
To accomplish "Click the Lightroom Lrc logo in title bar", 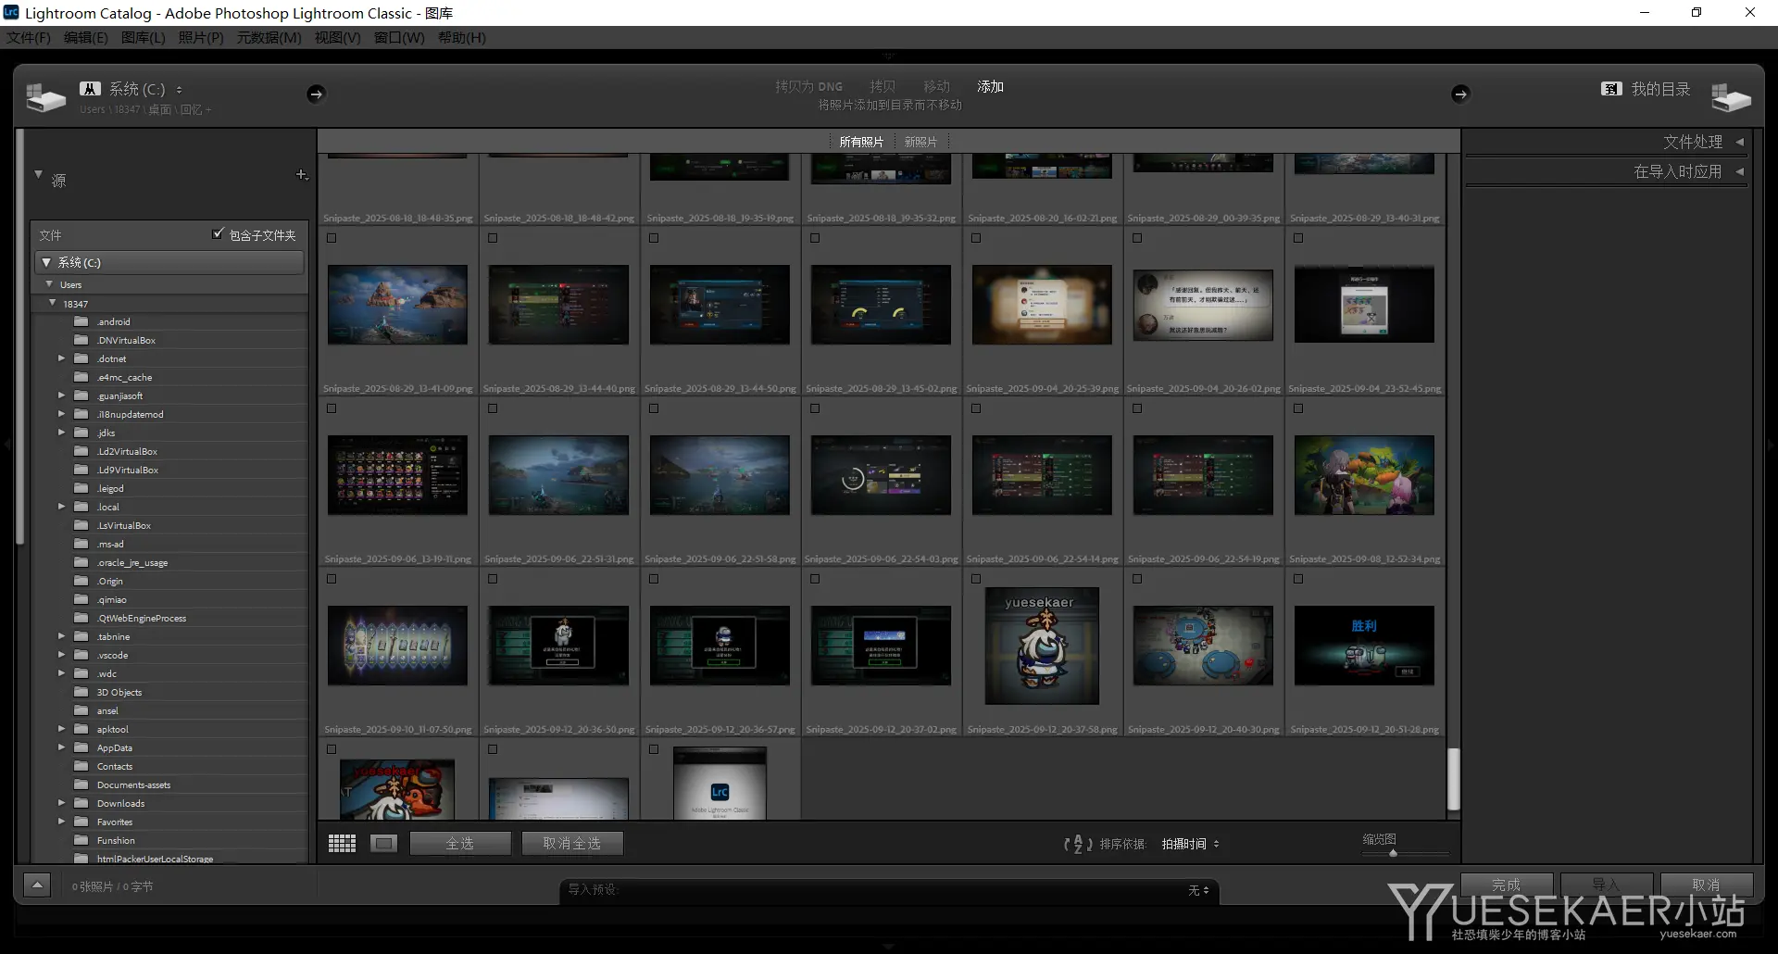I will pos(13,13).
